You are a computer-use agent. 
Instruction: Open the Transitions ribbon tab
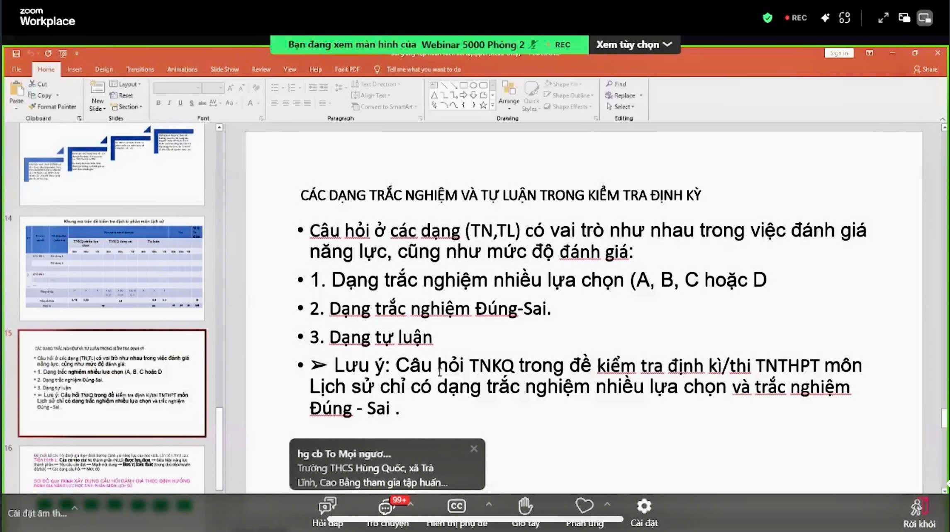(x=140, y=69)
